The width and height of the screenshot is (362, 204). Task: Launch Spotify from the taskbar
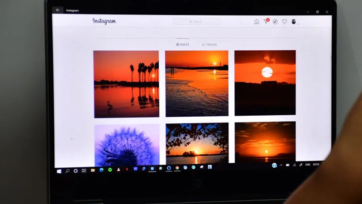(x=110, y=170)
